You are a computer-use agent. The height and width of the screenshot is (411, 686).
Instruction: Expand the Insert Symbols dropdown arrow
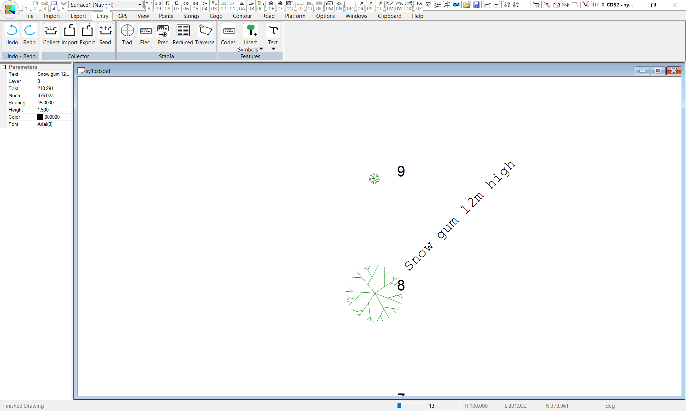point(261,49)
